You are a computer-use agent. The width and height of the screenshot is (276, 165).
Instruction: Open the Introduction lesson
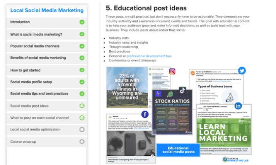point(47,22)
